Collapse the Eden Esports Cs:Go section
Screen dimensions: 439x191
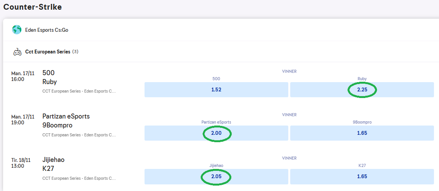(46, 30)
